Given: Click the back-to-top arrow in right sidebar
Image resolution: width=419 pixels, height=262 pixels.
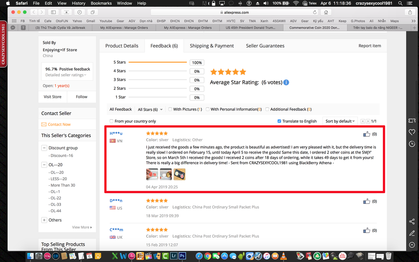Looking at the screenshot, I should pyautogui.click(x=412, y=245).
